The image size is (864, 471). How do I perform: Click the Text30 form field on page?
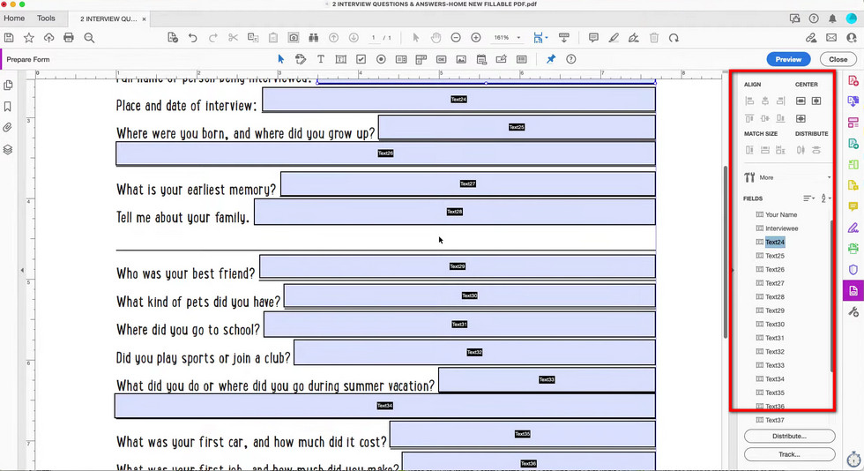469,295
